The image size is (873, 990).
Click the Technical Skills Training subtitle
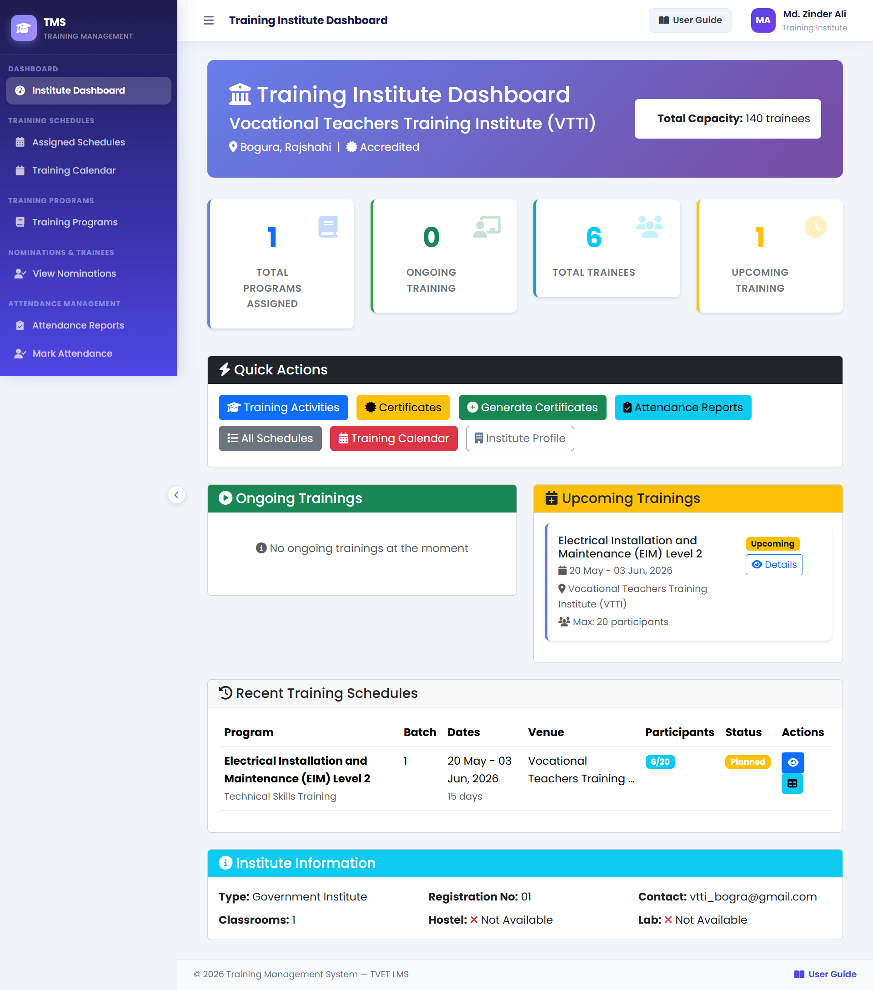click(x=280, y=796)
